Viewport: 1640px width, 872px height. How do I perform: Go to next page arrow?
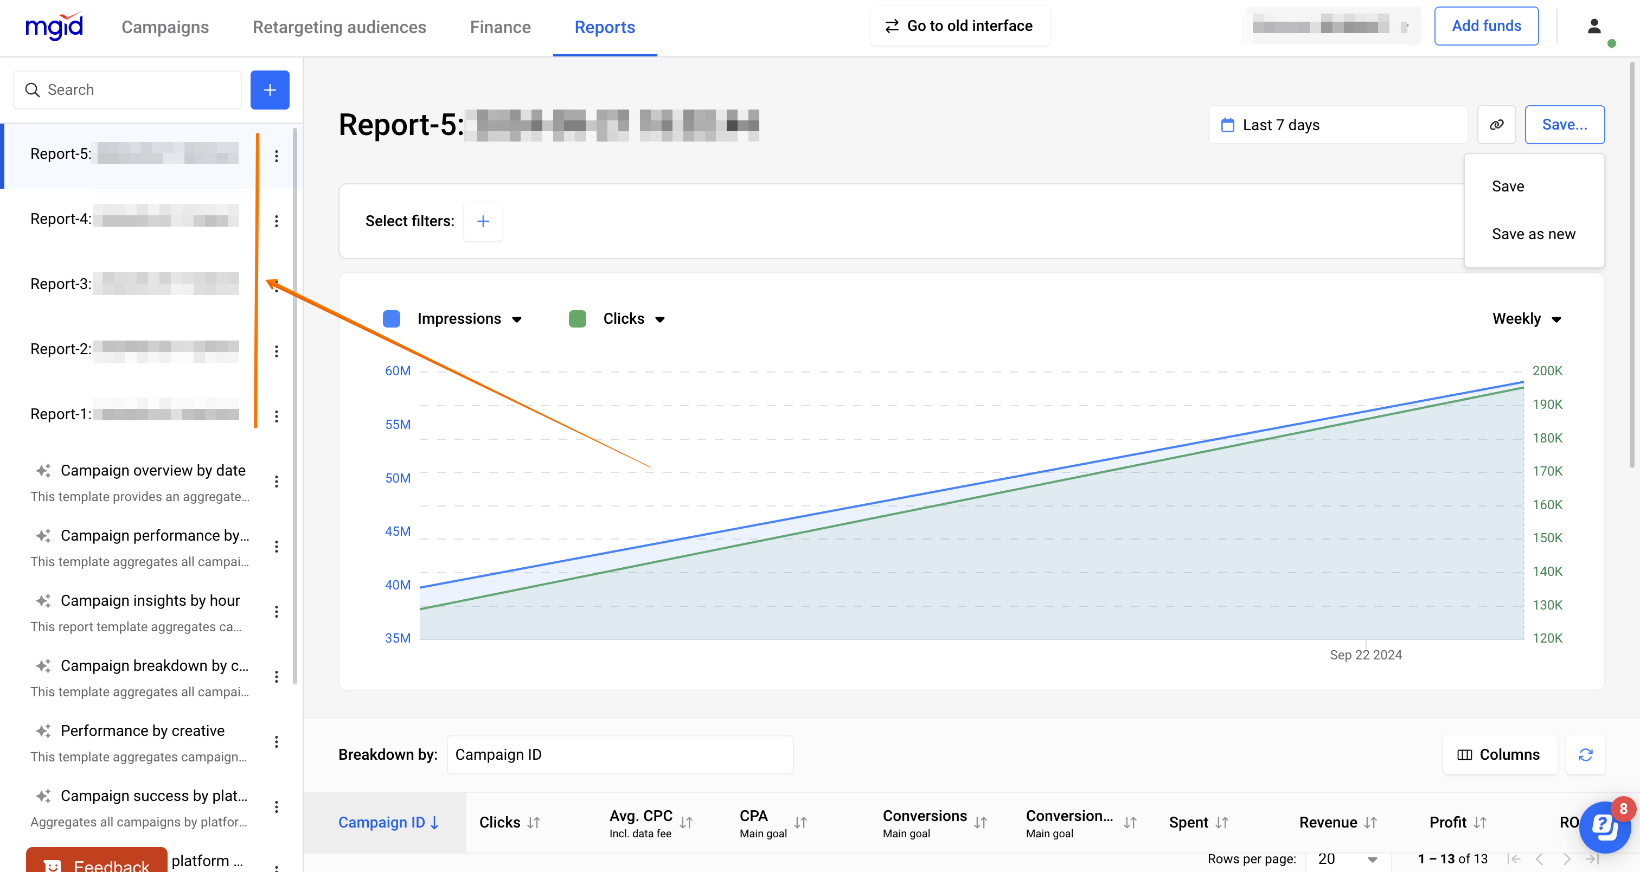pos(1567,858)
